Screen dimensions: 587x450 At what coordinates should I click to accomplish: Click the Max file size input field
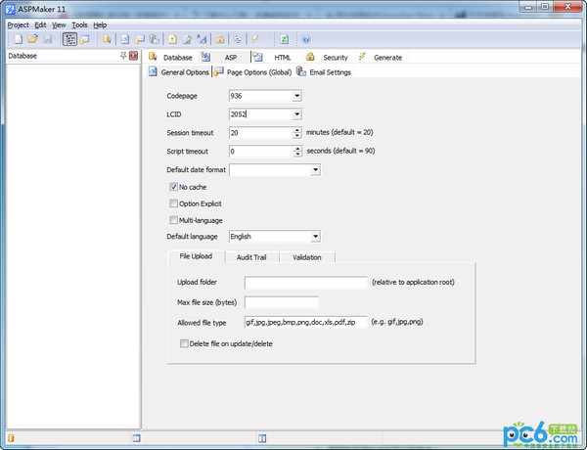282,302
